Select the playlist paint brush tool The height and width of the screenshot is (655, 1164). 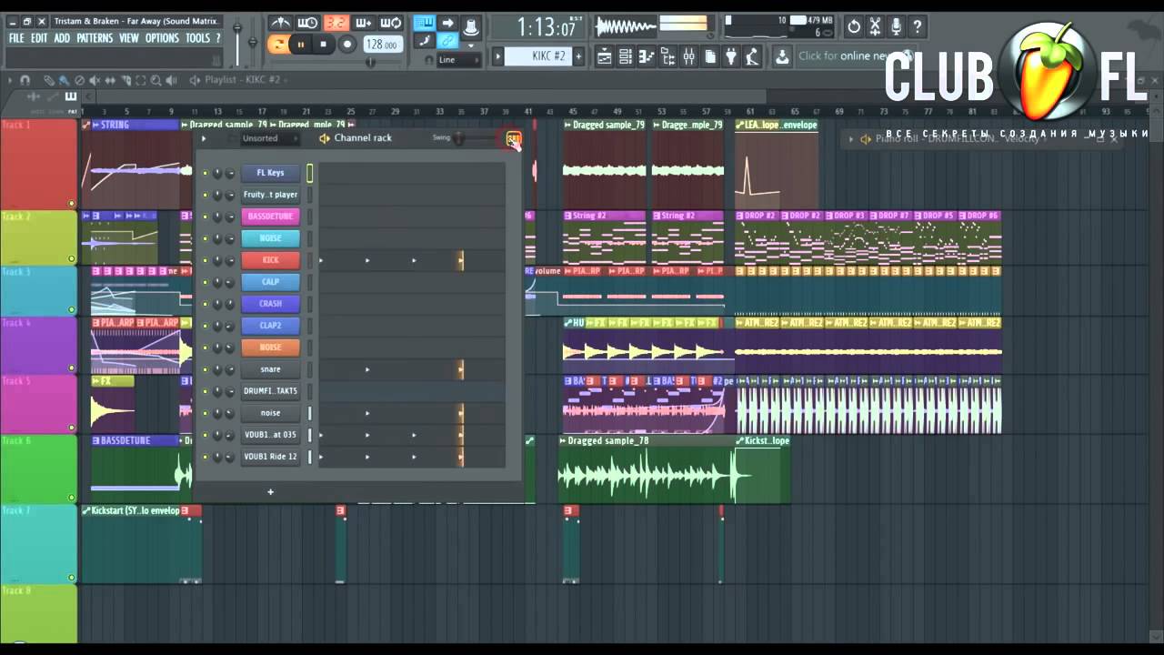pos(64,80)
